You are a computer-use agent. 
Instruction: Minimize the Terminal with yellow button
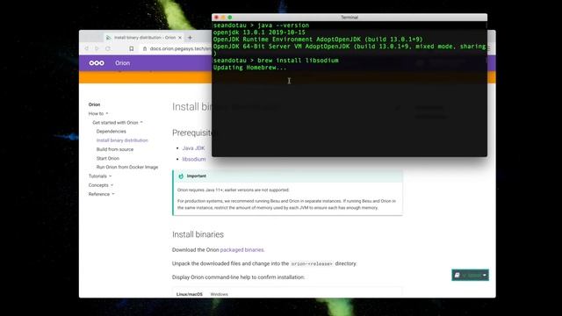(x=223, y=18)
